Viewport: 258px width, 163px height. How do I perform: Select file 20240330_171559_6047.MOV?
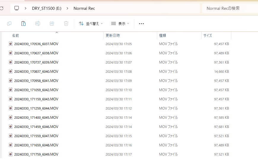pos(36,136)
